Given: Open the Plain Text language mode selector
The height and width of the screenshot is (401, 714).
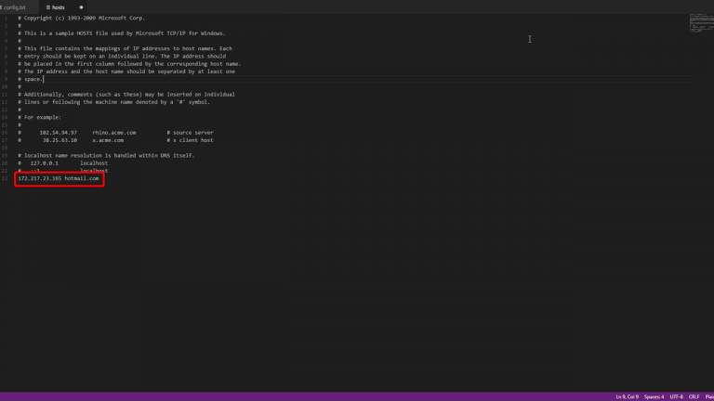Looking at the screenshot, I should (x=709, y=397).
